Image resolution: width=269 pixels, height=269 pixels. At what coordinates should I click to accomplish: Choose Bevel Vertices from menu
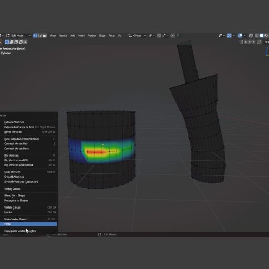point(29,132)
